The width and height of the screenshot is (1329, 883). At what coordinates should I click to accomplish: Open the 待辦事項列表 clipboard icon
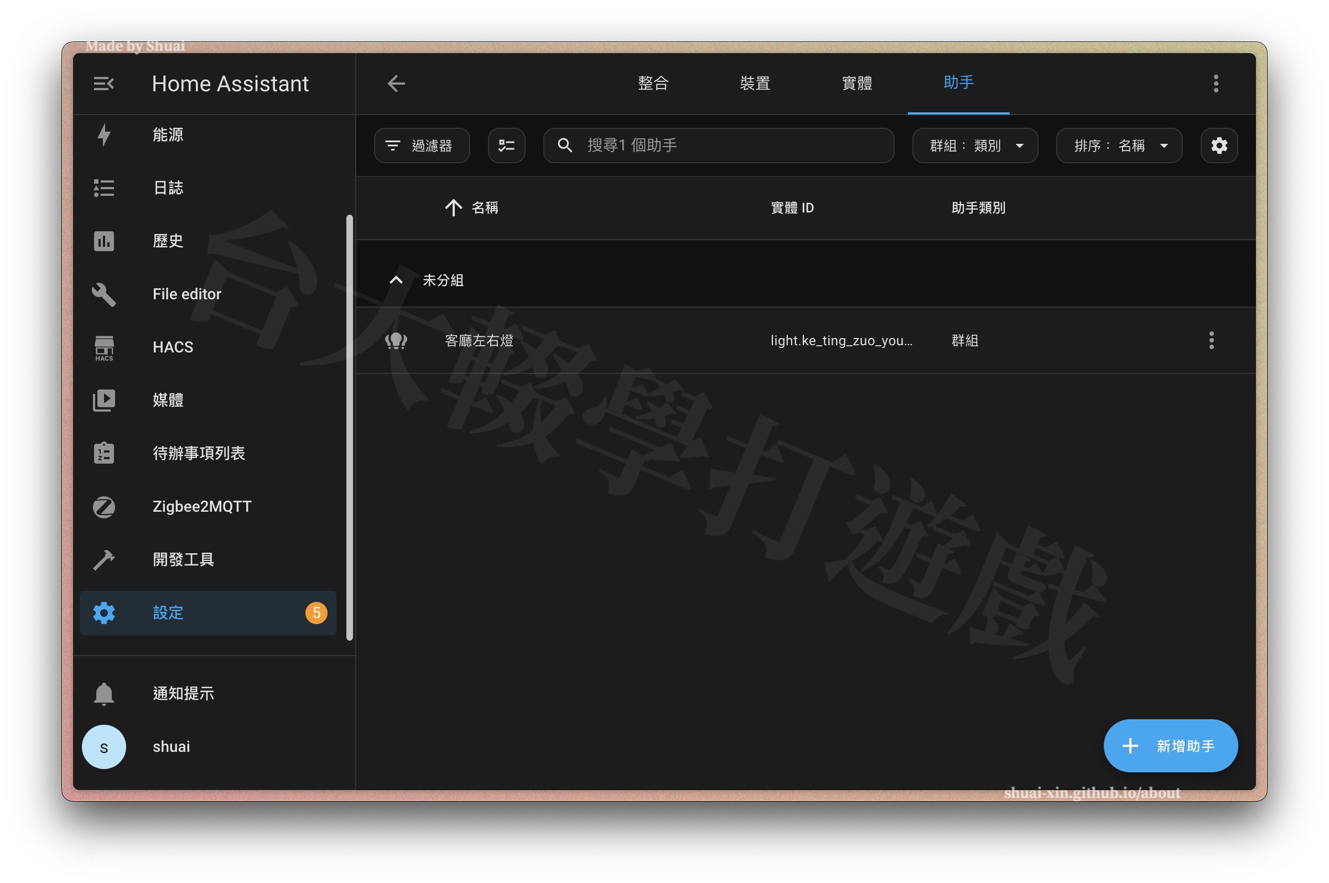(103, 453)
